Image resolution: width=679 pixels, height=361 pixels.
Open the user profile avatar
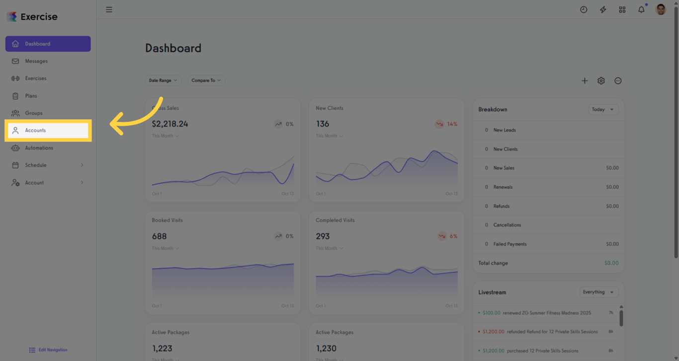661,9
